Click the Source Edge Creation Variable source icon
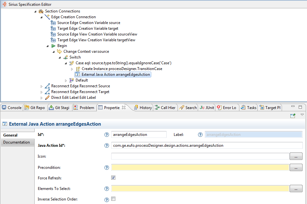 (x=53, y=23)
